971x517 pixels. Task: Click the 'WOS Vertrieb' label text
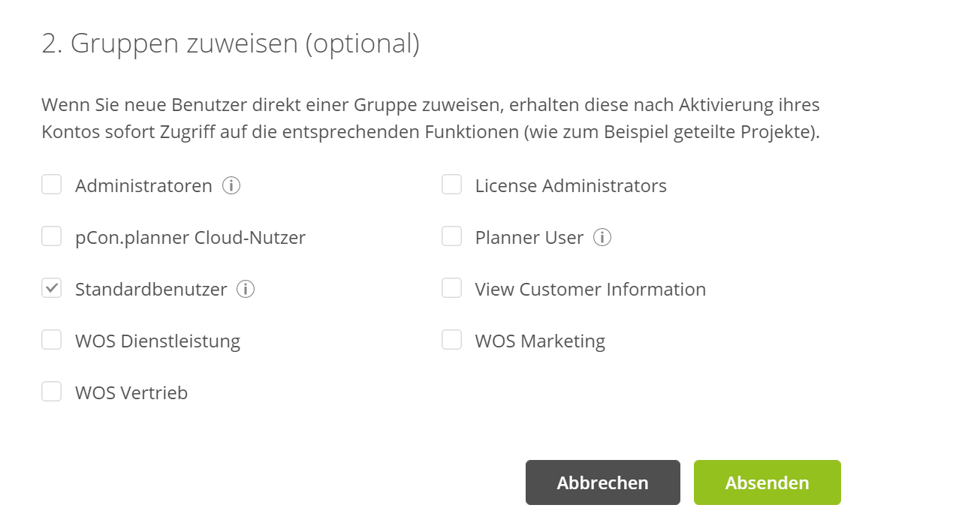[x=131, y=393]
